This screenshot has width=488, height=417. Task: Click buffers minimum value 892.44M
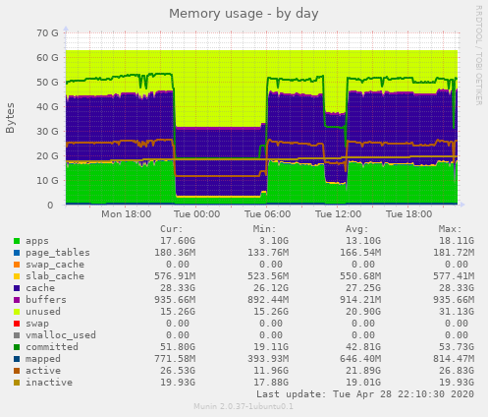pyautogui.click(x=268, y=300)
